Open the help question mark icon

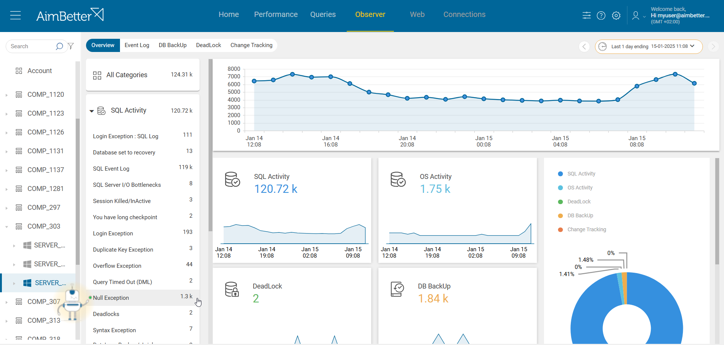pyautogui.click(x=601, y=15)
